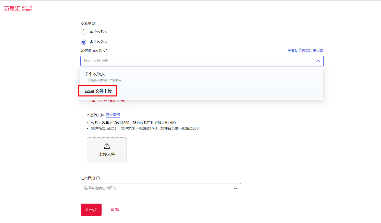The height and width of the screenshot is (223, 381).
Task: Click the 下一步 button
Action: pyautogui.click(x=91, y=209)
